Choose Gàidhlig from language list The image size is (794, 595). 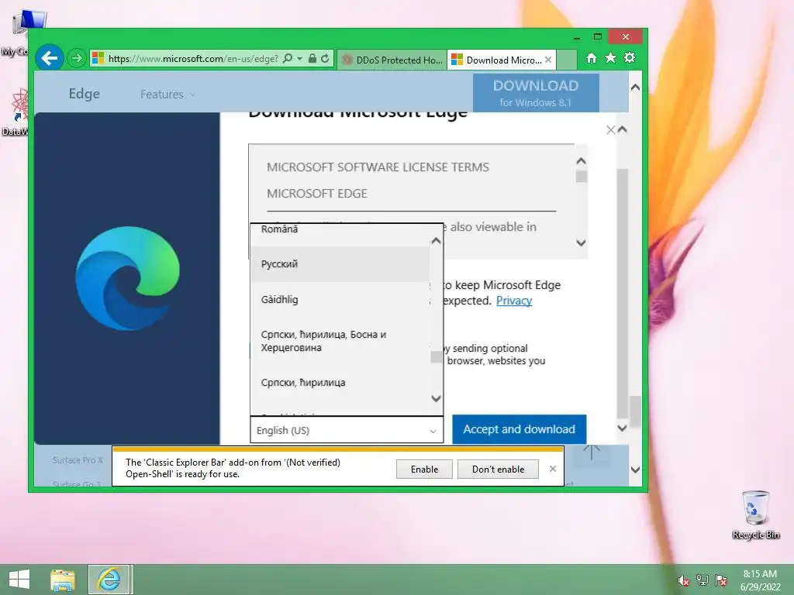point(340,300)
